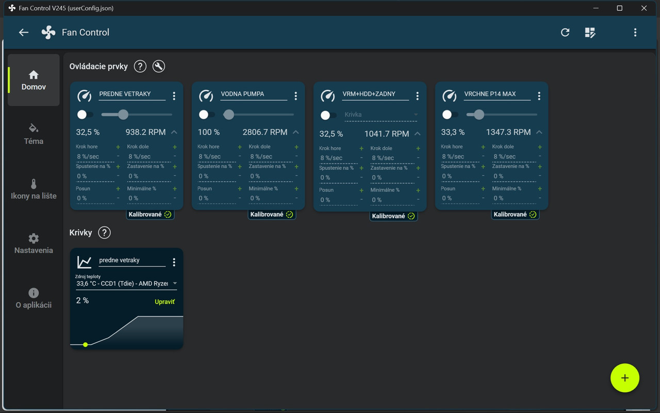Click the VRCHNE P14 MAX speed slider handle
This screenshot has width=660, height=413.
pyautogui.click(x=479, y=115)
